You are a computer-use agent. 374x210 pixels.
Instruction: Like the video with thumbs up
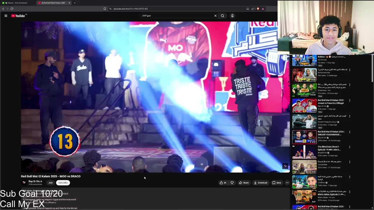pyautogui.click(x=223, y=183)
